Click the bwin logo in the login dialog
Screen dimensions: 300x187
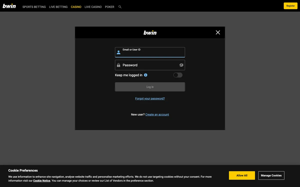pos(150,32)
